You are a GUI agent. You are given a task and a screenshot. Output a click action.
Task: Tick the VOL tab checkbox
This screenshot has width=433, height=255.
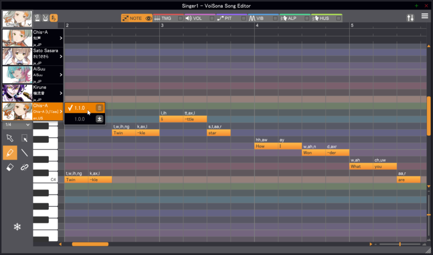[x=212, y=18]
